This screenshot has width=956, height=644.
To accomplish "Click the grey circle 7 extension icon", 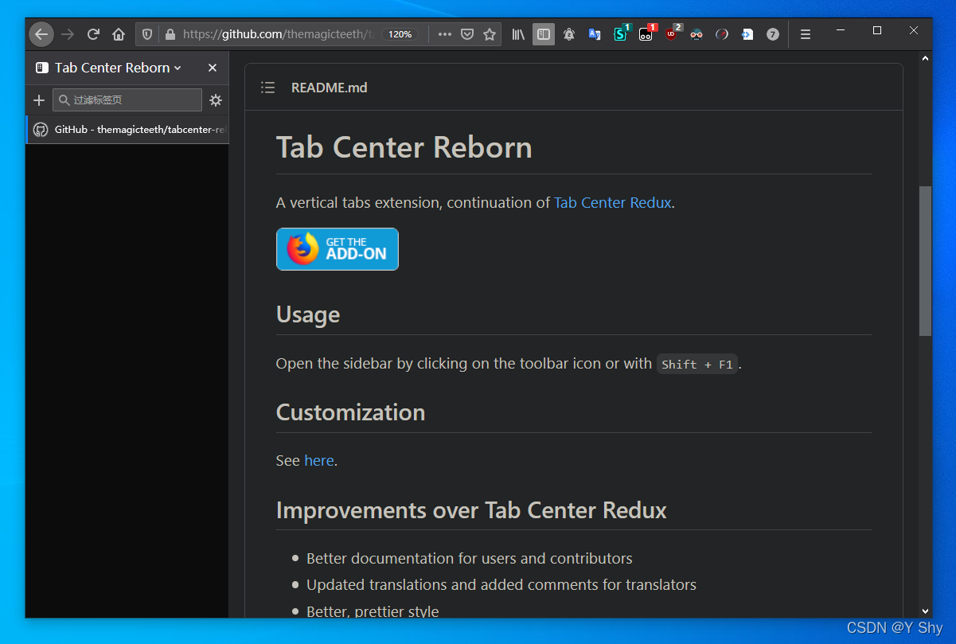I will [x=773, y=34].
